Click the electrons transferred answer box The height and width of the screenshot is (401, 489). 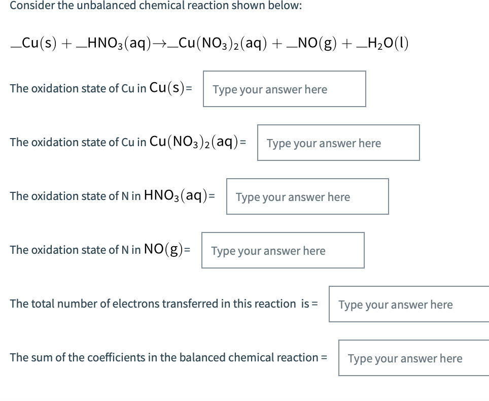click(x=409, y=304)
